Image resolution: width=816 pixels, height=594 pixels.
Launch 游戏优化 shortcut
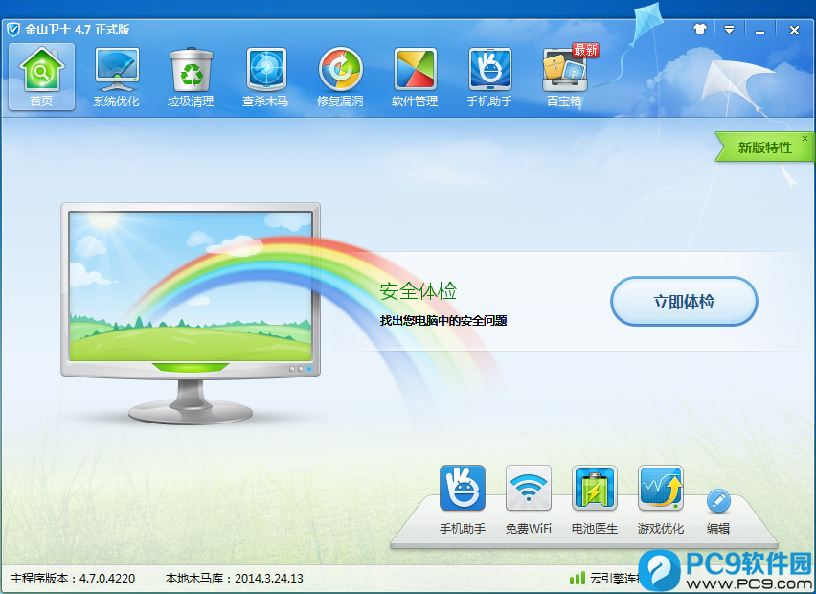point(661,500)
